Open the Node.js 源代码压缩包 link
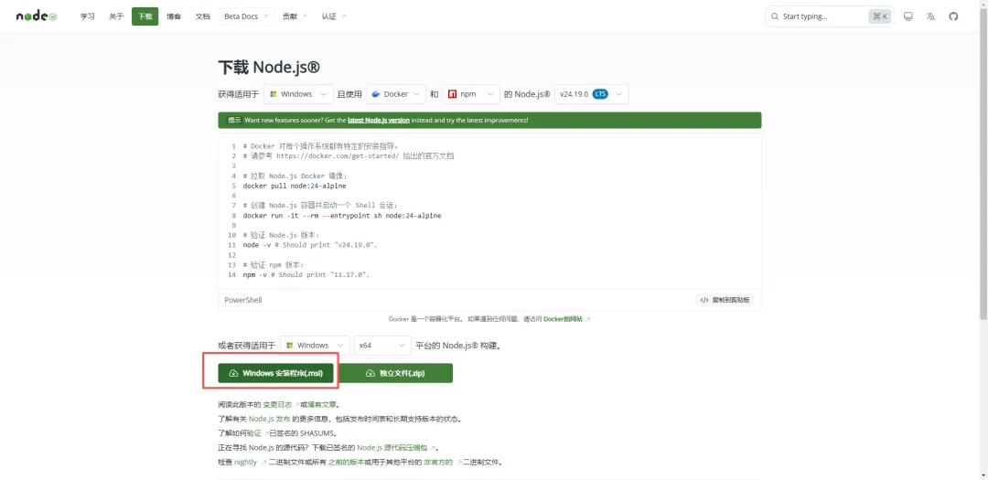The height and width of the screenshot is (480, 988). [x=393, y=448]
